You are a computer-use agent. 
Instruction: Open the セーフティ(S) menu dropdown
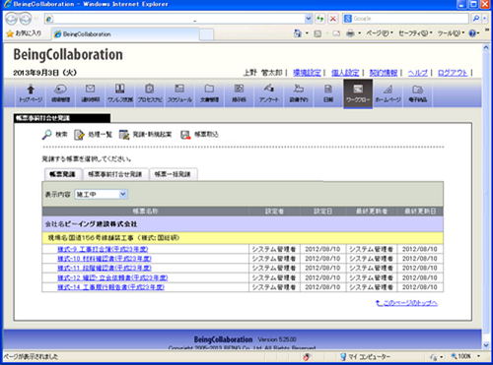pos(415,33)
